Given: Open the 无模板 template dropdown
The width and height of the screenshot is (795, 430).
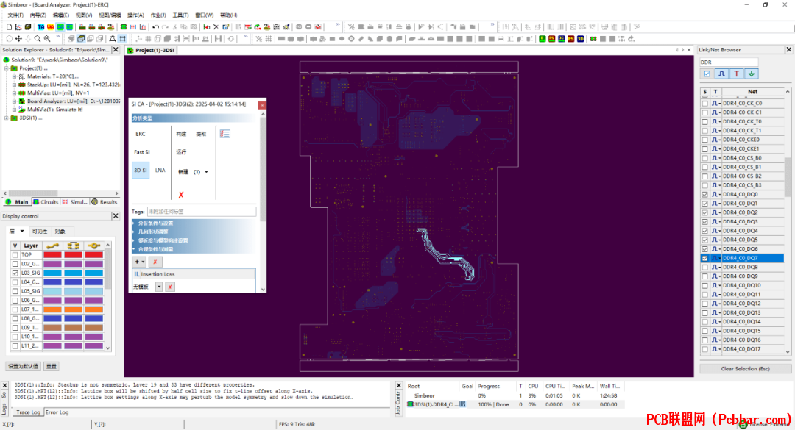Looking at the screenshot, I should pos(159,287).
